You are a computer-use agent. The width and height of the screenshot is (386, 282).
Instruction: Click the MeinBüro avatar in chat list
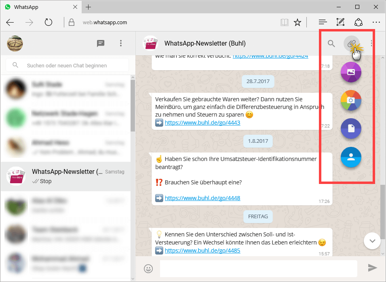point(16,176)
